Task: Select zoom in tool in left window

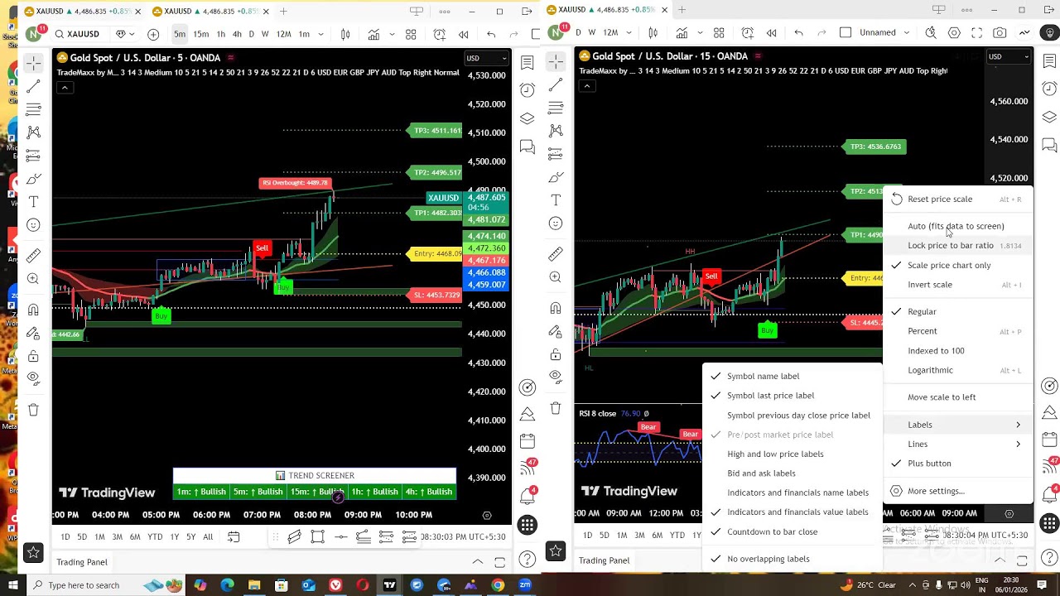Action: pyautogui.click(x=33, y=279)
